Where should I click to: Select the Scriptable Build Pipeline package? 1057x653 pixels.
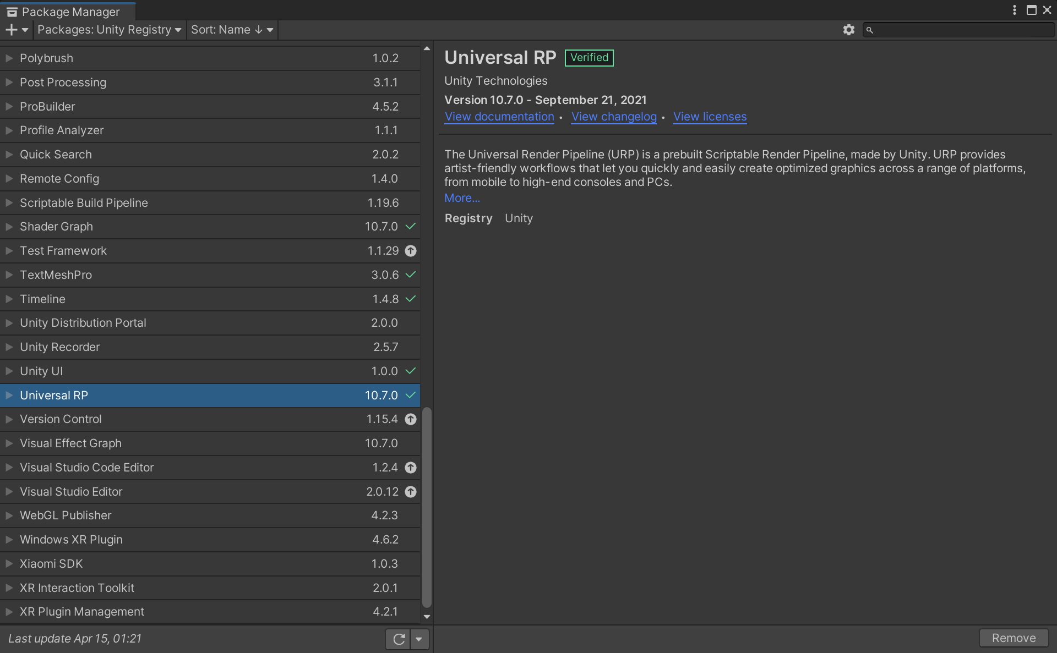(210, 203)
